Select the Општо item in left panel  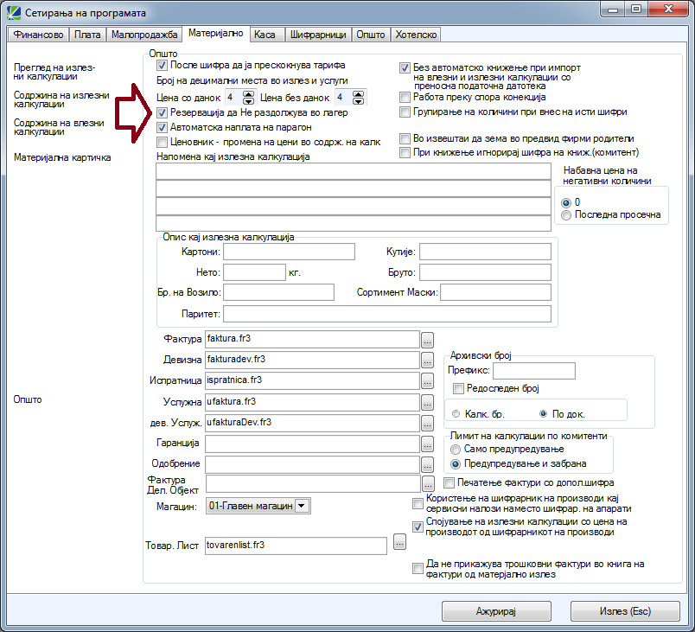pos(28,399)
